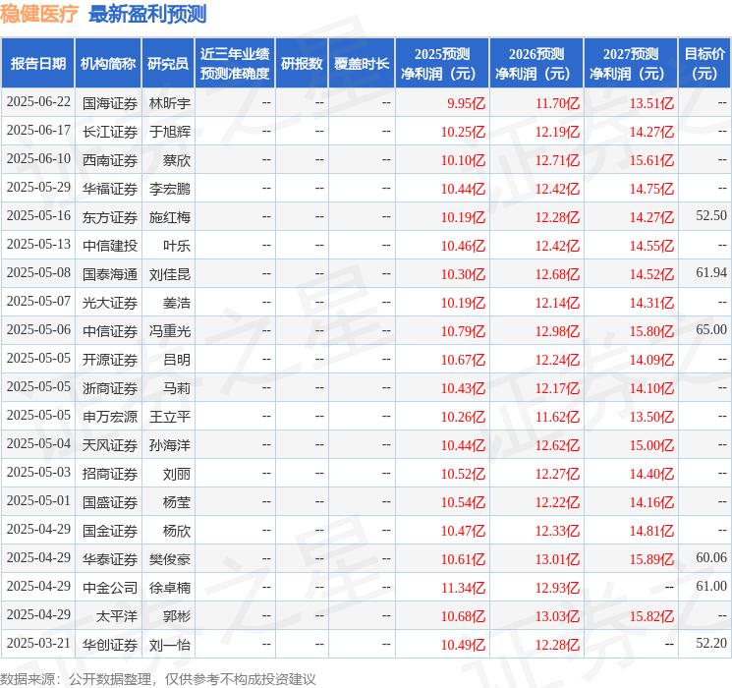Click 中信建投 institution cell

pos(110,245)
